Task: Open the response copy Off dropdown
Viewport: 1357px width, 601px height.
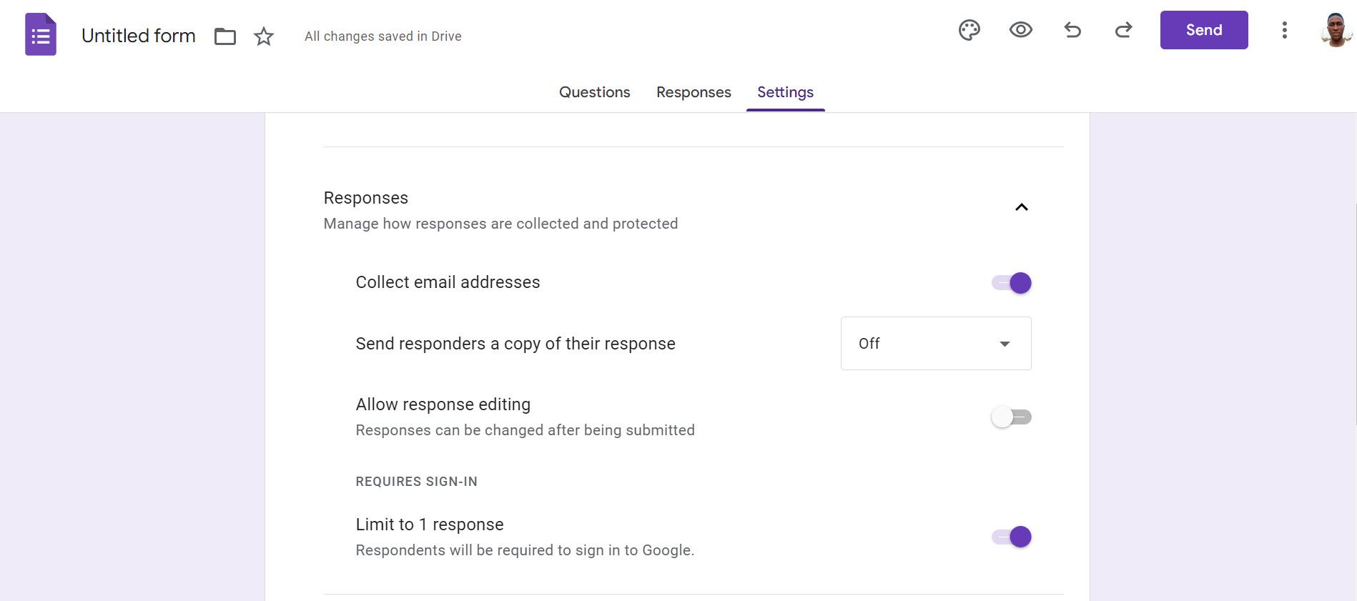Action: tap(936, 343)
